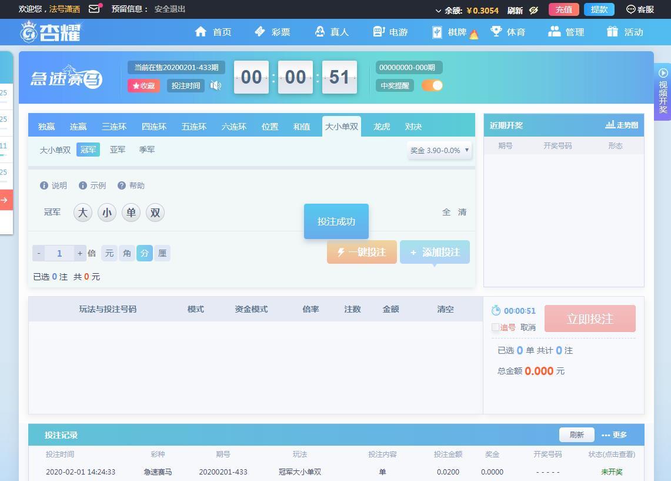671x481 pixels.
Task: Mute the sound speaker icon
Action: click(216, 86)
